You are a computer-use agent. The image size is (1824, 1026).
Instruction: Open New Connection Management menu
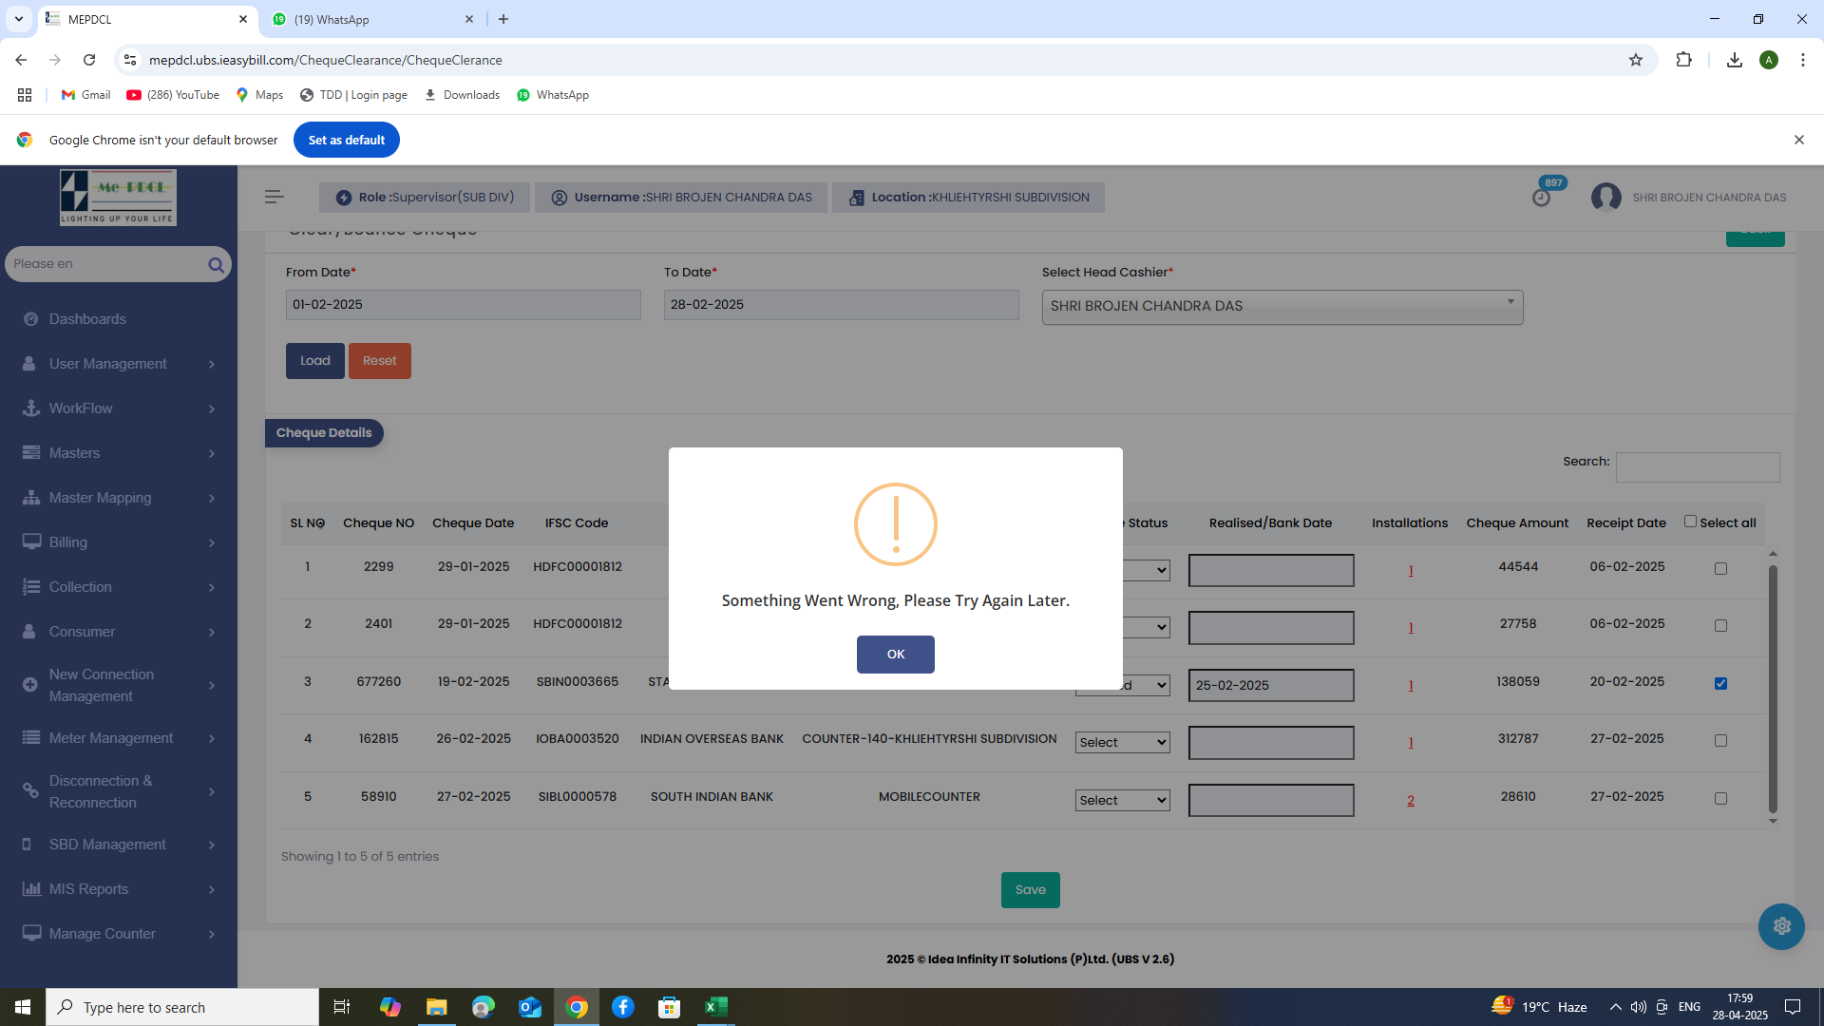pyautogui.click(x=119, y=685)
